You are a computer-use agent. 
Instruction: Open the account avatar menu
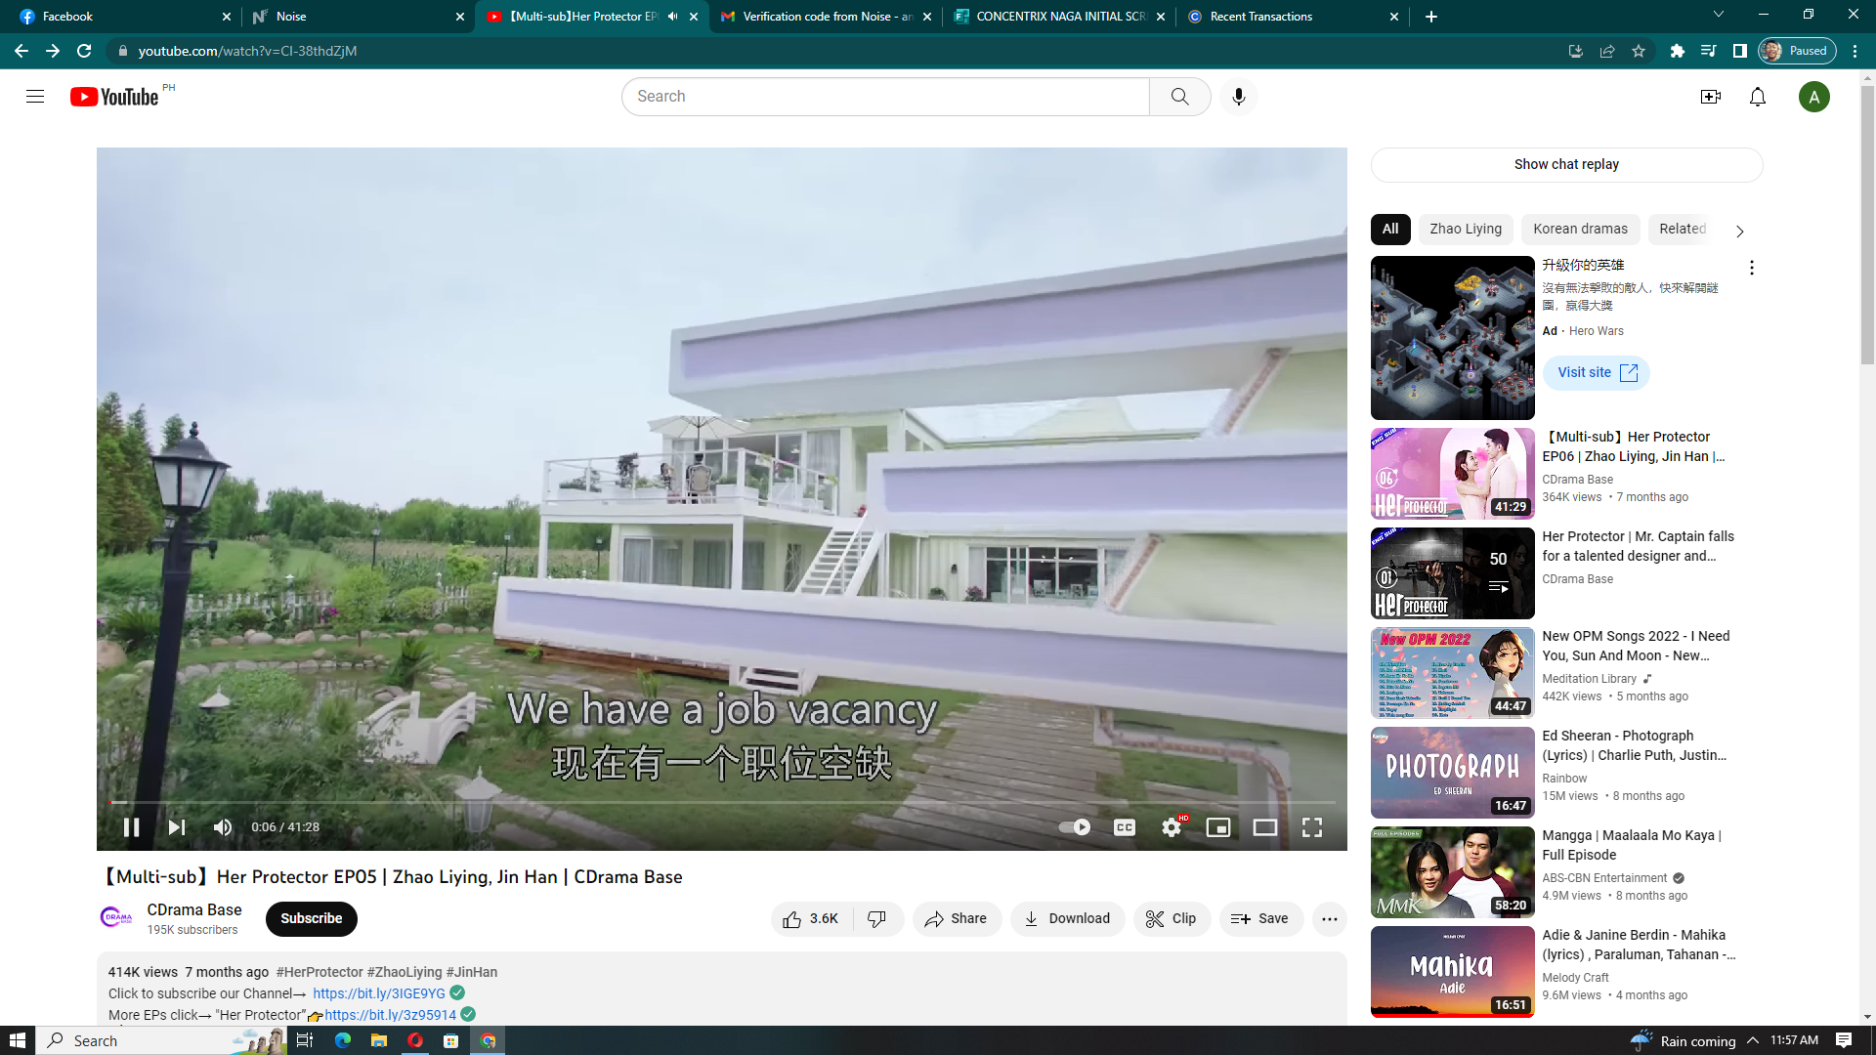(1814, 97)
